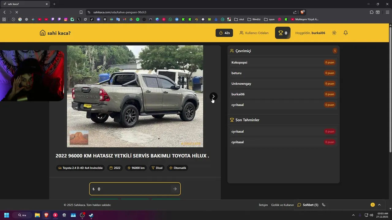Viewport: 392px width, 220px height.
Task: Open the WhatsApp bookmark icon
Action: tap(170, 19)
